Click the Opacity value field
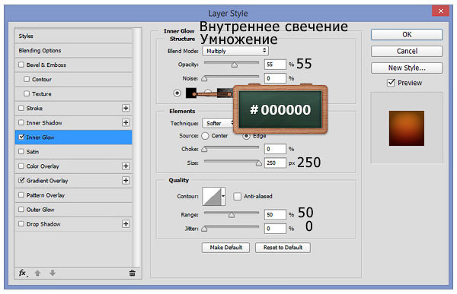 (275, 65)
